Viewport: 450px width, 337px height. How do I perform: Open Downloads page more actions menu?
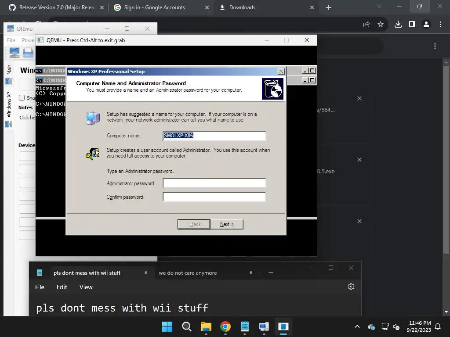coord(435,46)
